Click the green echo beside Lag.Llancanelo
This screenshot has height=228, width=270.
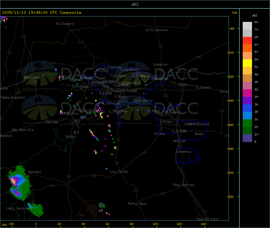click(36, 210)
